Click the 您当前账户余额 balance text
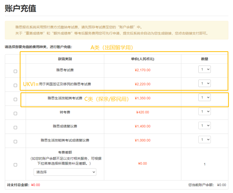Screen dimensions: 233x193 pyautogui.click(x=207, y=185)
